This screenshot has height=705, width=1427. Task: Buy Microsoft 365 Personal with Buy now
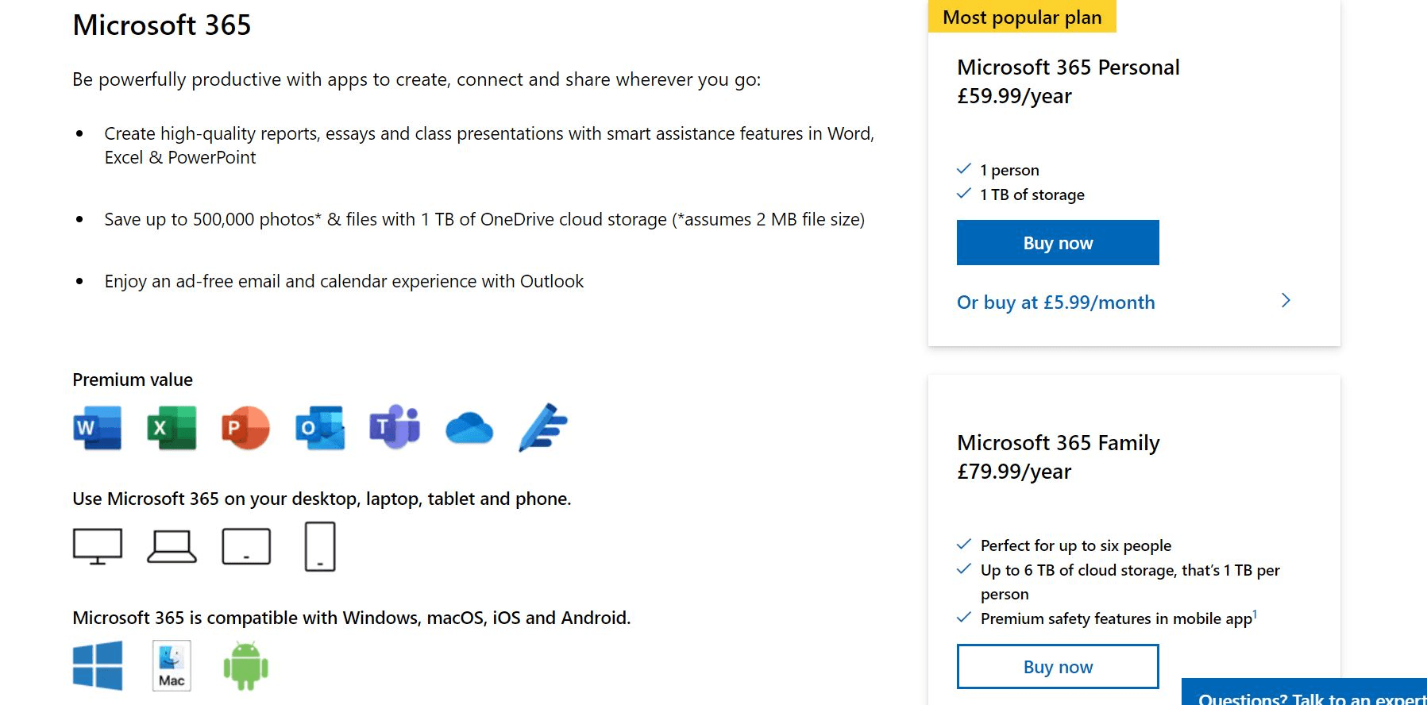tap(1058, 243)
